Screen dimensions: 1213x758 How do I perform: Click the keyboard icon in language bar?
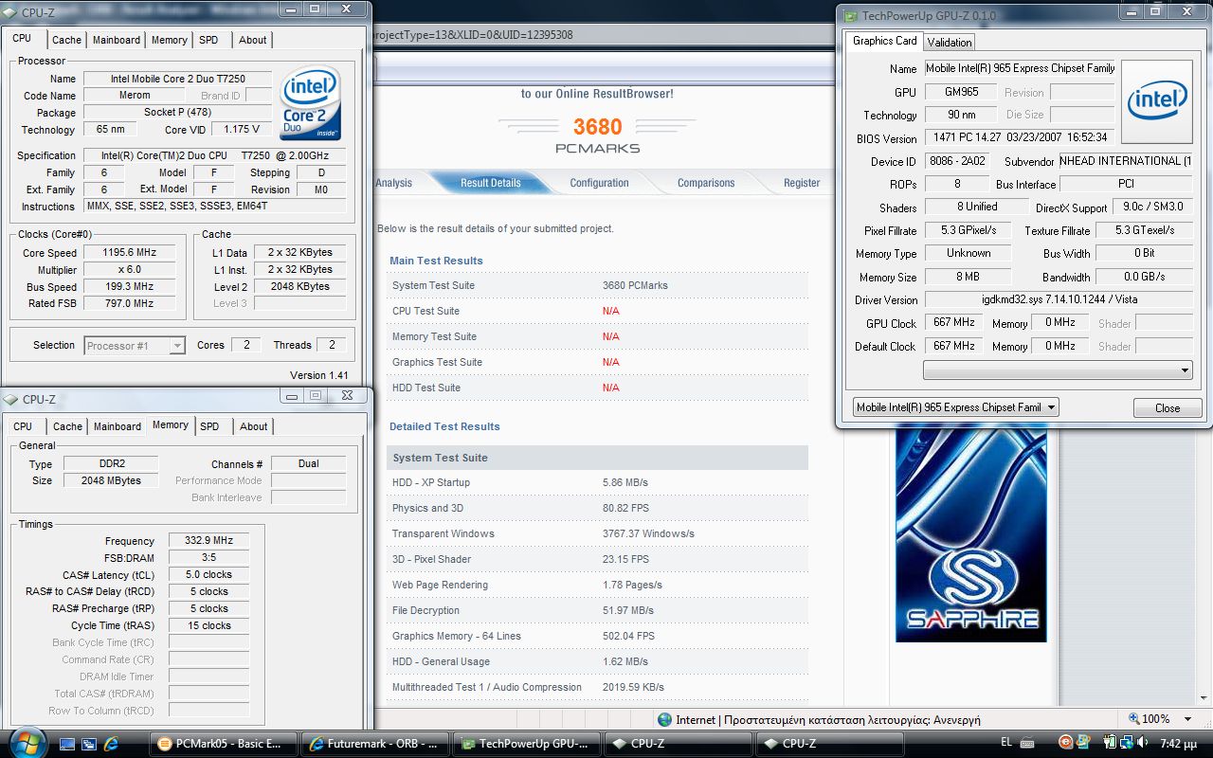pyautogui.click(x=1028, y=744)
